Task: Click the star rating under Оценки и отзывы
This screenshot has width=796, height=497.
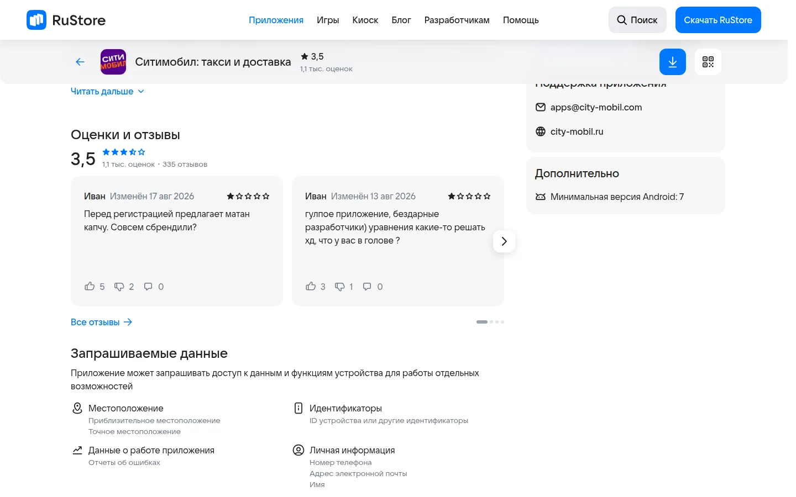Action: pyautogui.click(x=124, y=152)
